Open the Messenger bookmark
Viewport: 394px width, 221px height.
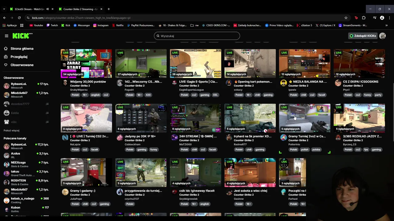tap(82, 25)
